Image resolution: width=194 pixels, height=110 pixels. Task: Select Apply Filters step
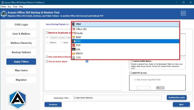coord(21,62)
